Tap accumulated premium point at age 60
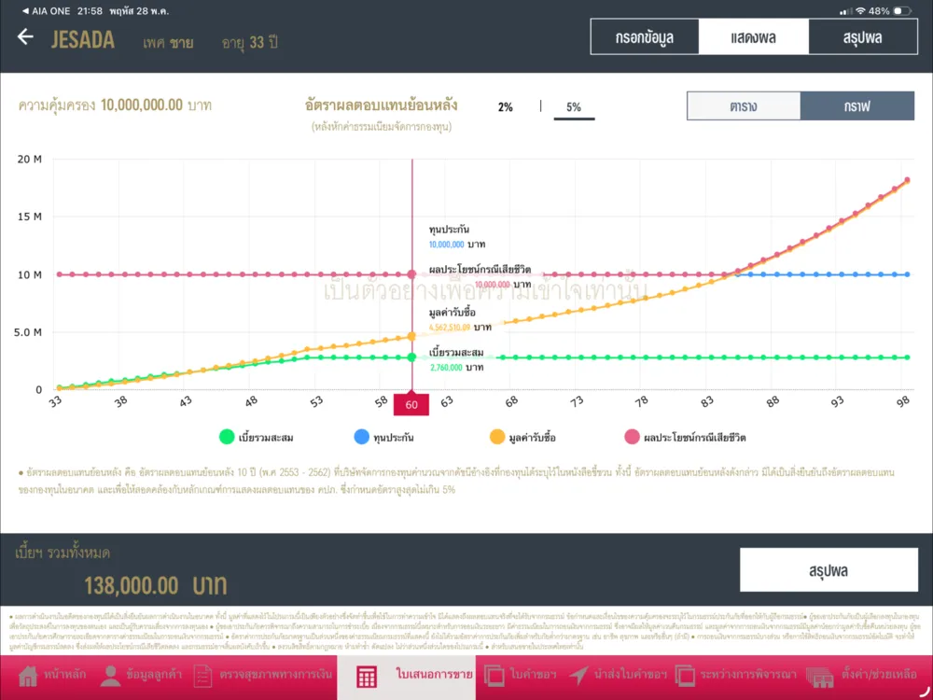This screenshot has height=700, width=933. 411,357
